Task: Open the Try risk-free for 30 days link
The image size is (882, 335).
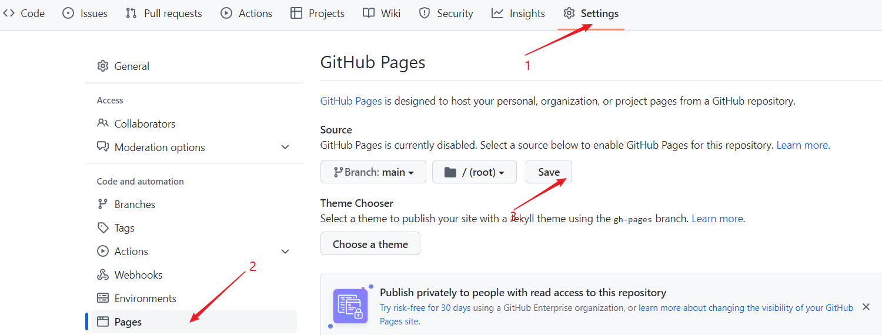Action: click(x=425, y=308)
